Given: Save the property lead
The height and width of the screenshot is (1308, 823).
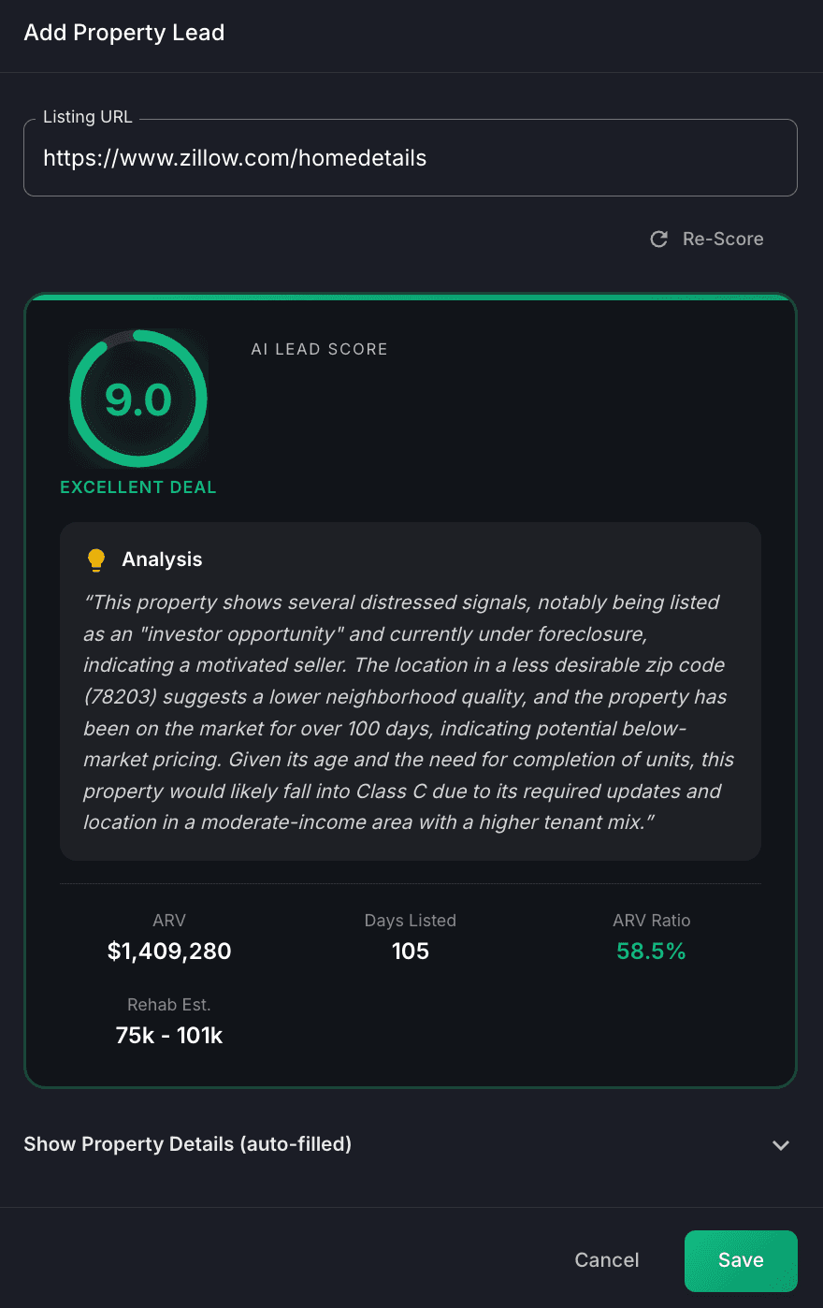Looking at the screenshot, I should click(x=741, y=1260).
